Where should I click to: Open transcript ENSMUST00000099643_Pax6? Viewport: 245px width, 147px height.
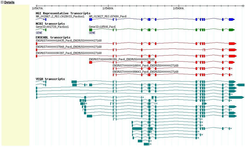[x=145, y=72]
